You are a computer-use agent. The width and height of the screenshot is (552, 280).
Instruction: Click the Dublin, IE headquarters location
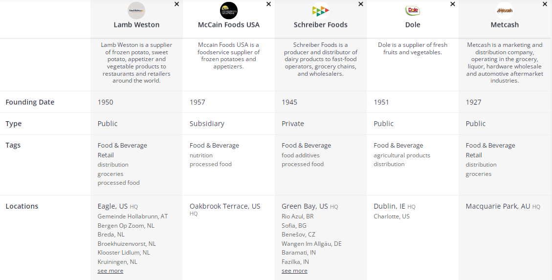[389, 206]
